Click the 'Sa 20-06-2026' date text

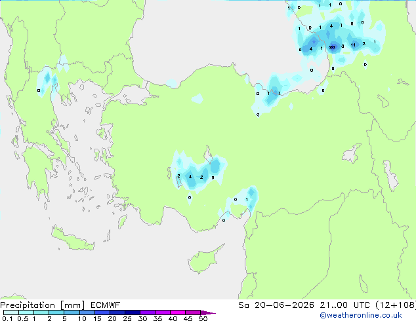[276, 305]
